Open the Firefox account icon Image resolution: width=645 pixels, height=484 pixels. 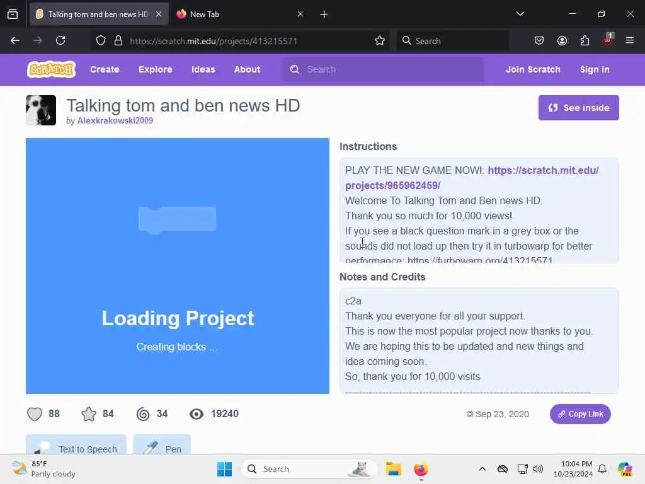coord(562,40)
